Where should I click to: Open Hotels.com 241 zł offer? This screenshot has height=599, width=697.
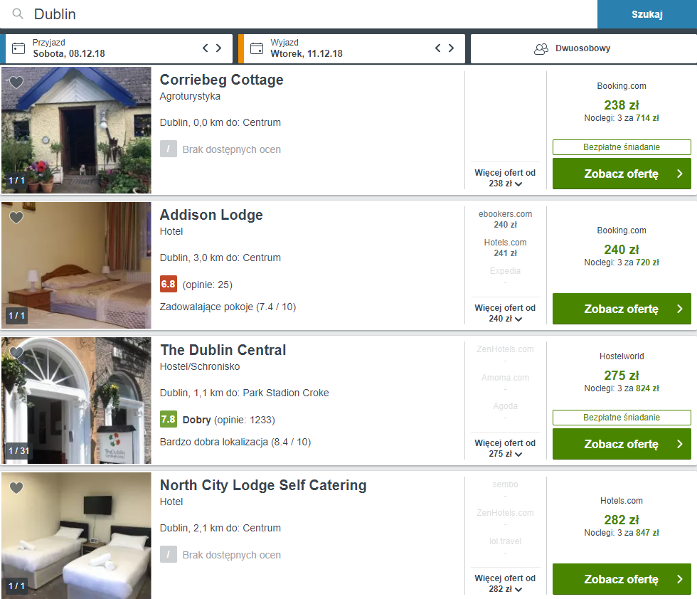[505, 248]
